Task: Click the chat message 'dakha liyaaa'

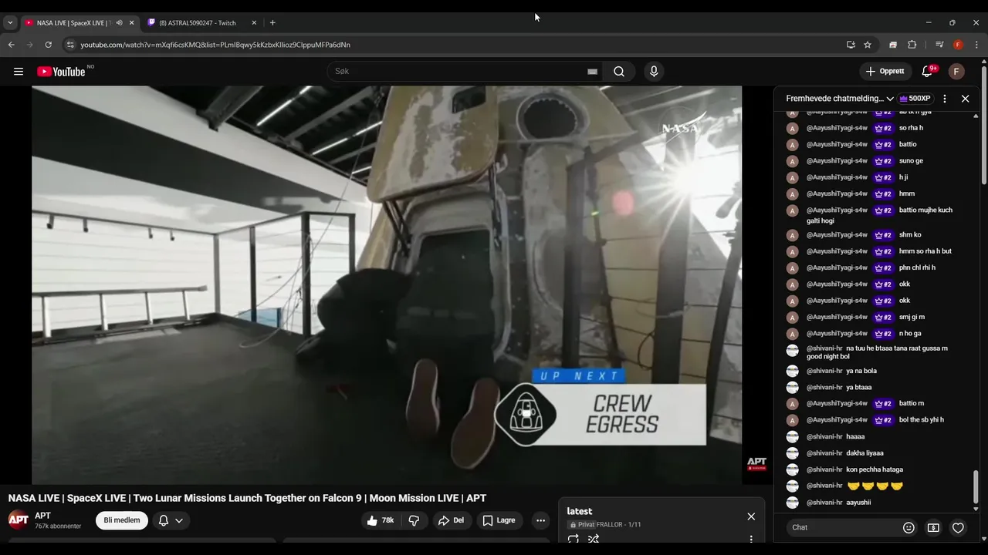Action: coord(864,453)
